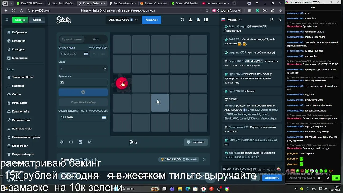Toggle bet currency display icon
This screenshot has height=193, width=343.
(x=86, y=54)
